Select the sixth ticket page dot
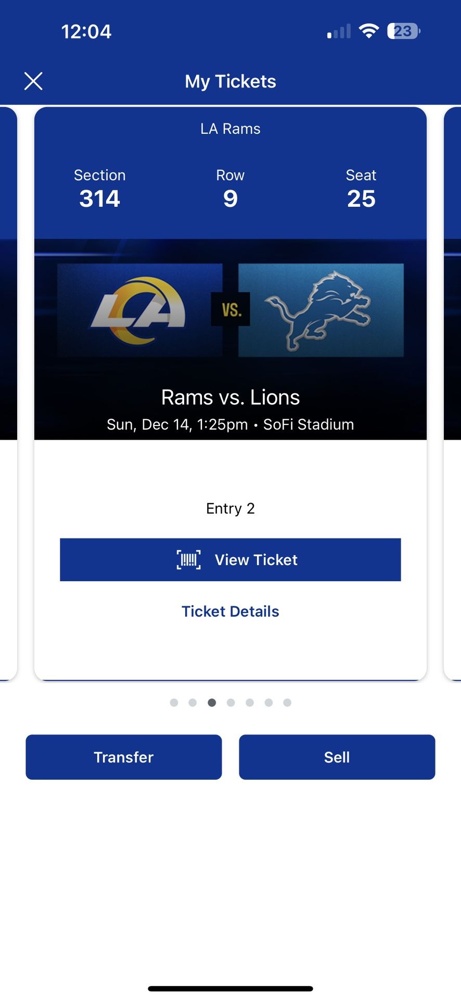 point(268,703)
